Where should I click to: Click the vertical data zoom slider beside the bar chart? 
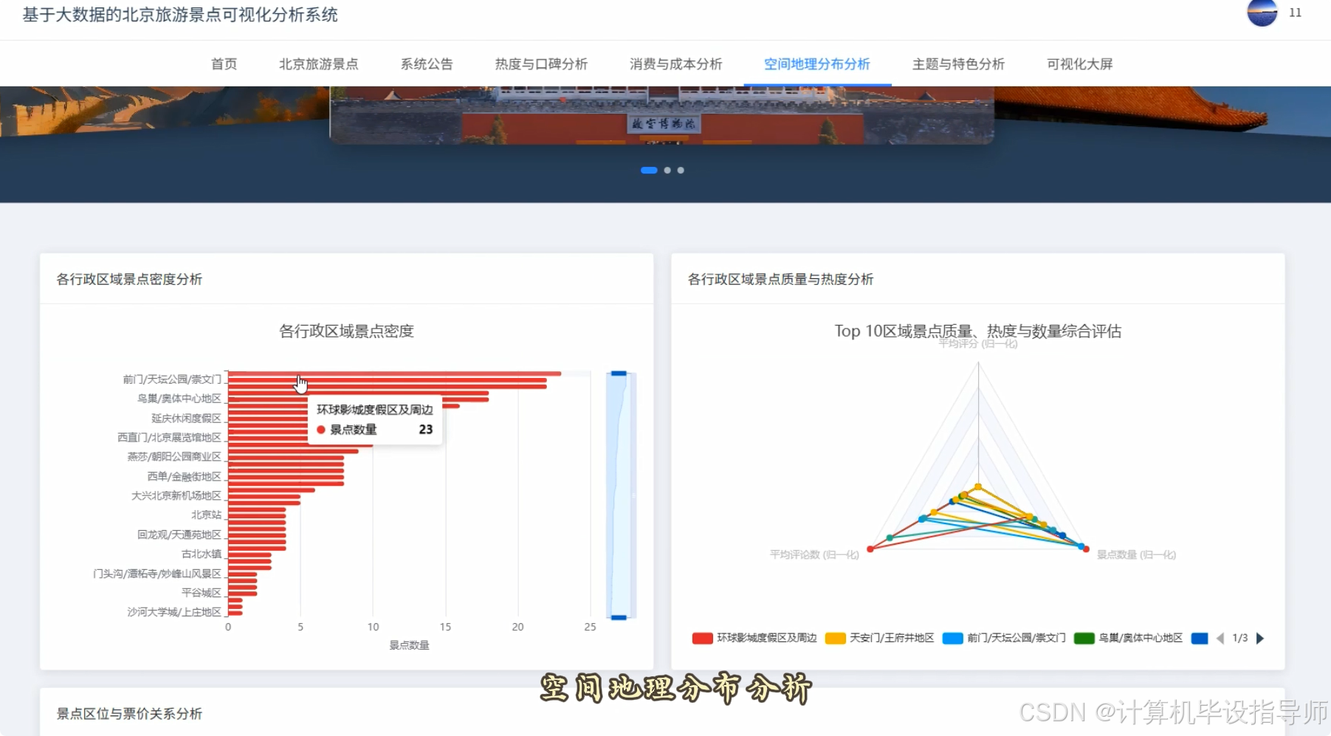[x=619, y=495]
